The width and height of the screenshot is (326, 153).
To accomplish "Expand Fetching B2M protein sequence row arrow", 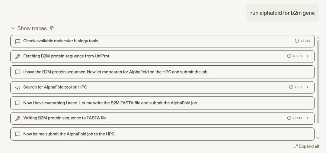I will 308,56.
